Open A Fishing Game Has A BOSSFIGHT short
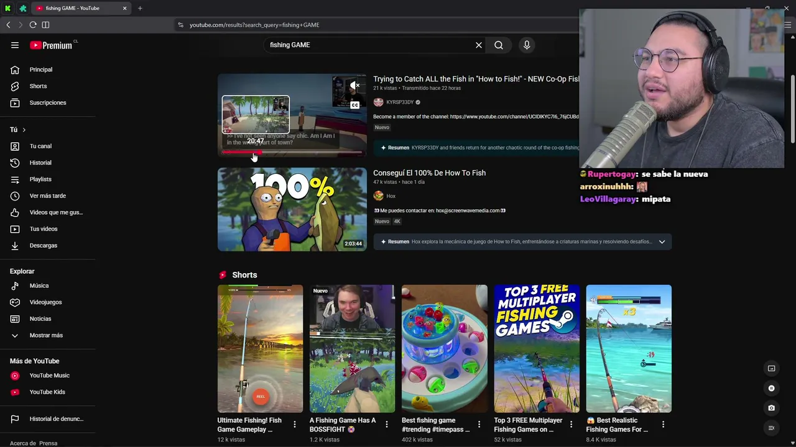 (352, 349)
